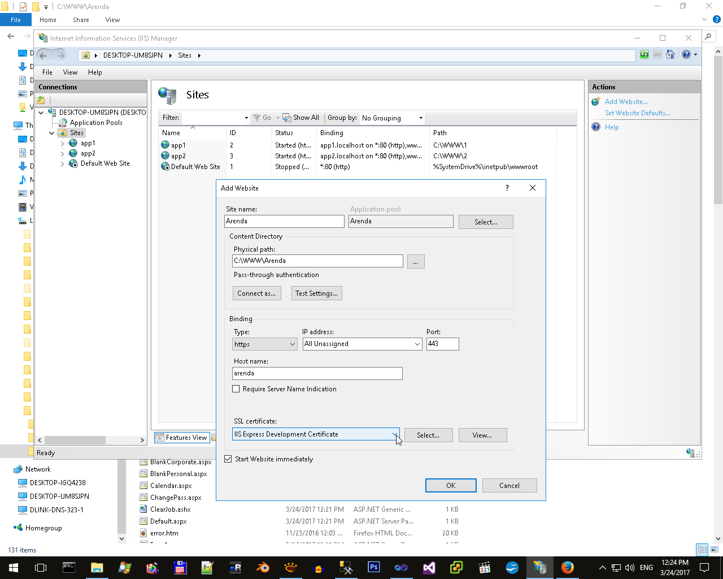Click the browse physical path button
Viewport: 723px width, 579px height.
click(415, 262)
